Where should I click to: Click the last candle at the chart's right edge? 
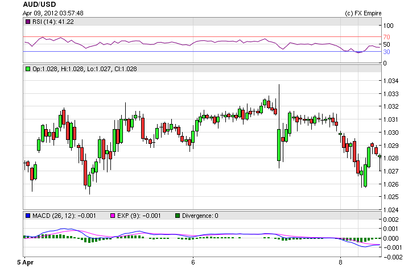pos(380,162)
